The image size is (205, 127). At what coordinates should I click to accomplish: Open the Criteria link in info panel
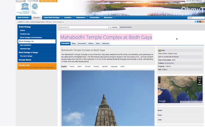pyautogui.click(x=169, y=63)
